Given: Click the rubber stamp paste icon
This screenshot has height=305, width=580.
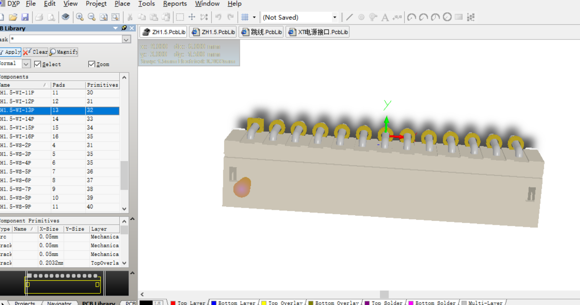Looking at the screenshot, I should [166, 17].
